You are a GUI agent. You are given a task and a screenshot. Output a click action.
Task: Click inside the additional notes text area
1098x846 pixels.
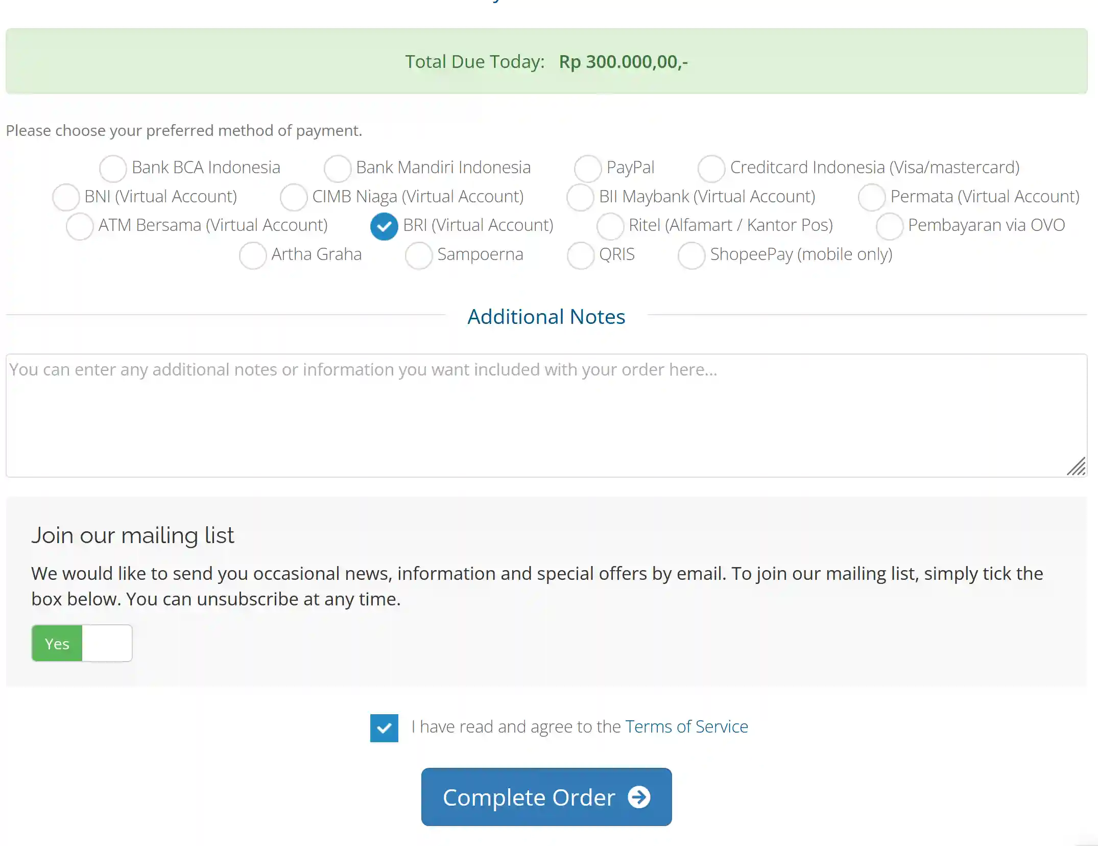point(546,415)
